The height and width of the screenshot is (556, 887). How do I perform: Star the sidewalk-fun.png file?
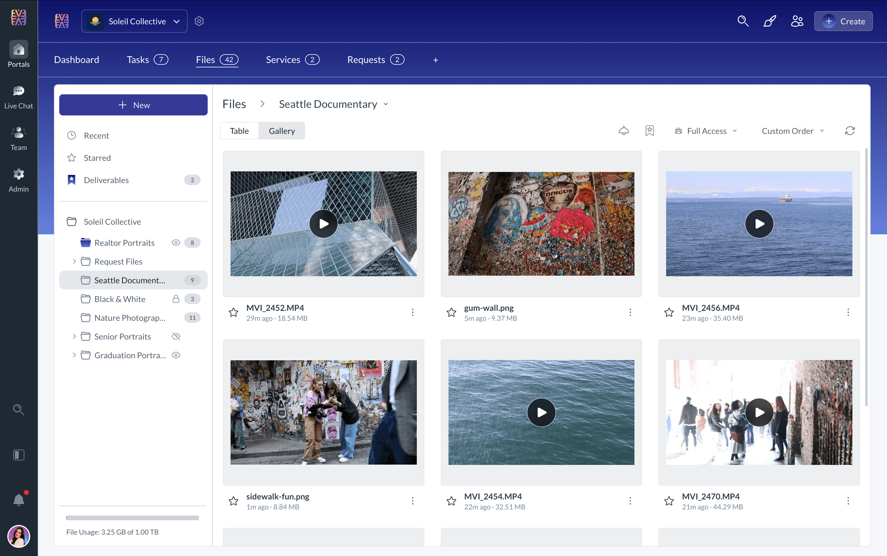(233, 501)
